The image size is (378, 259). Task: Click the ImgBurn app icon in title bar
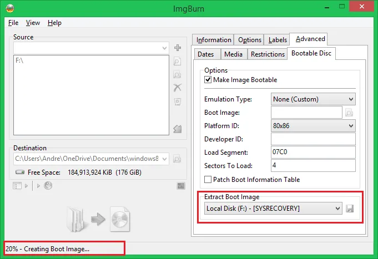(x=10, y=8)
